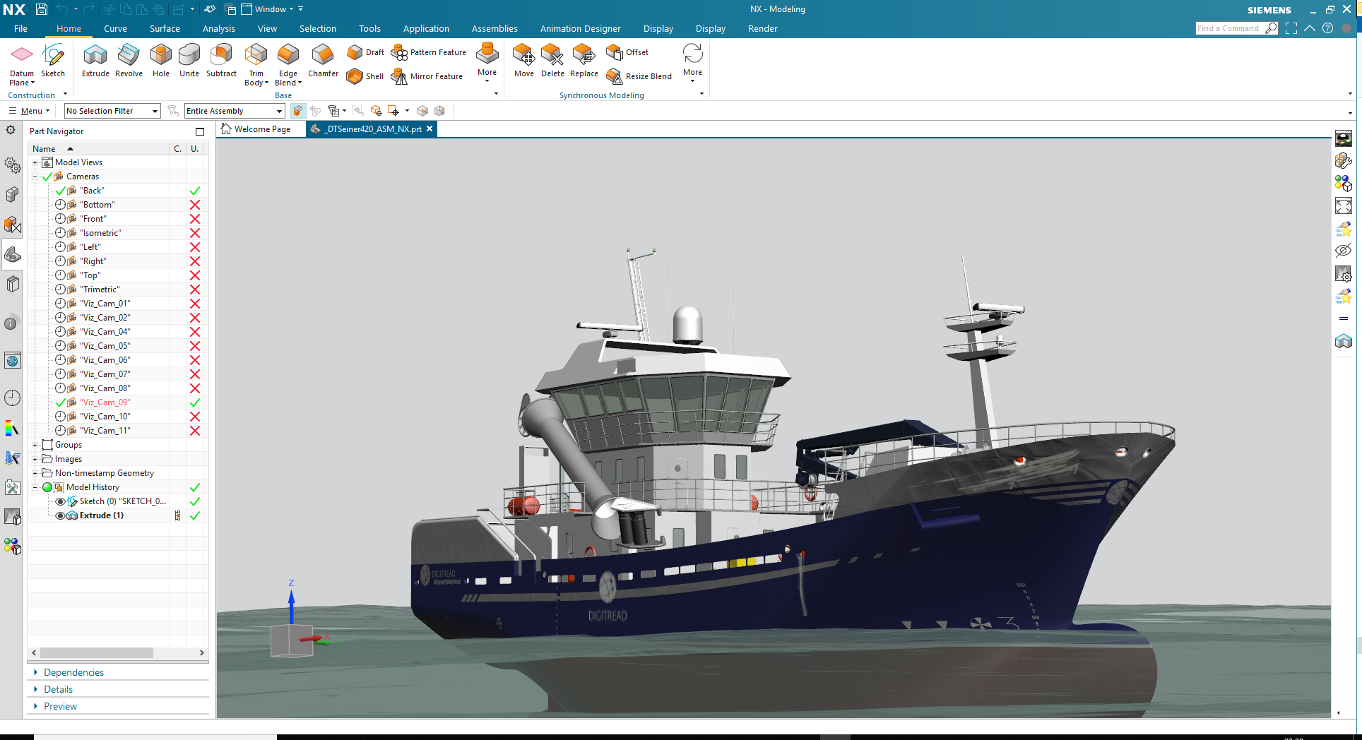Click the Resize Blend icon

[614, 76]
